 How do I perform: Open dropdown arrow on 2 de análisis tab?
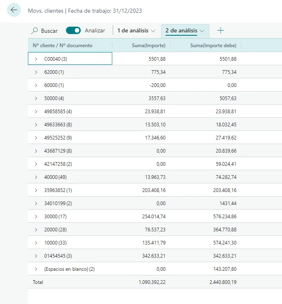[x=202, y=31]
